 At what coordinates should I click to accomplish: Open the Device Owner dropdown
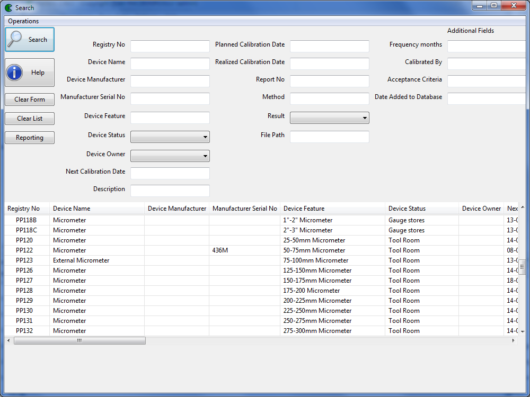pyautogui.click(x=170, y=156)
